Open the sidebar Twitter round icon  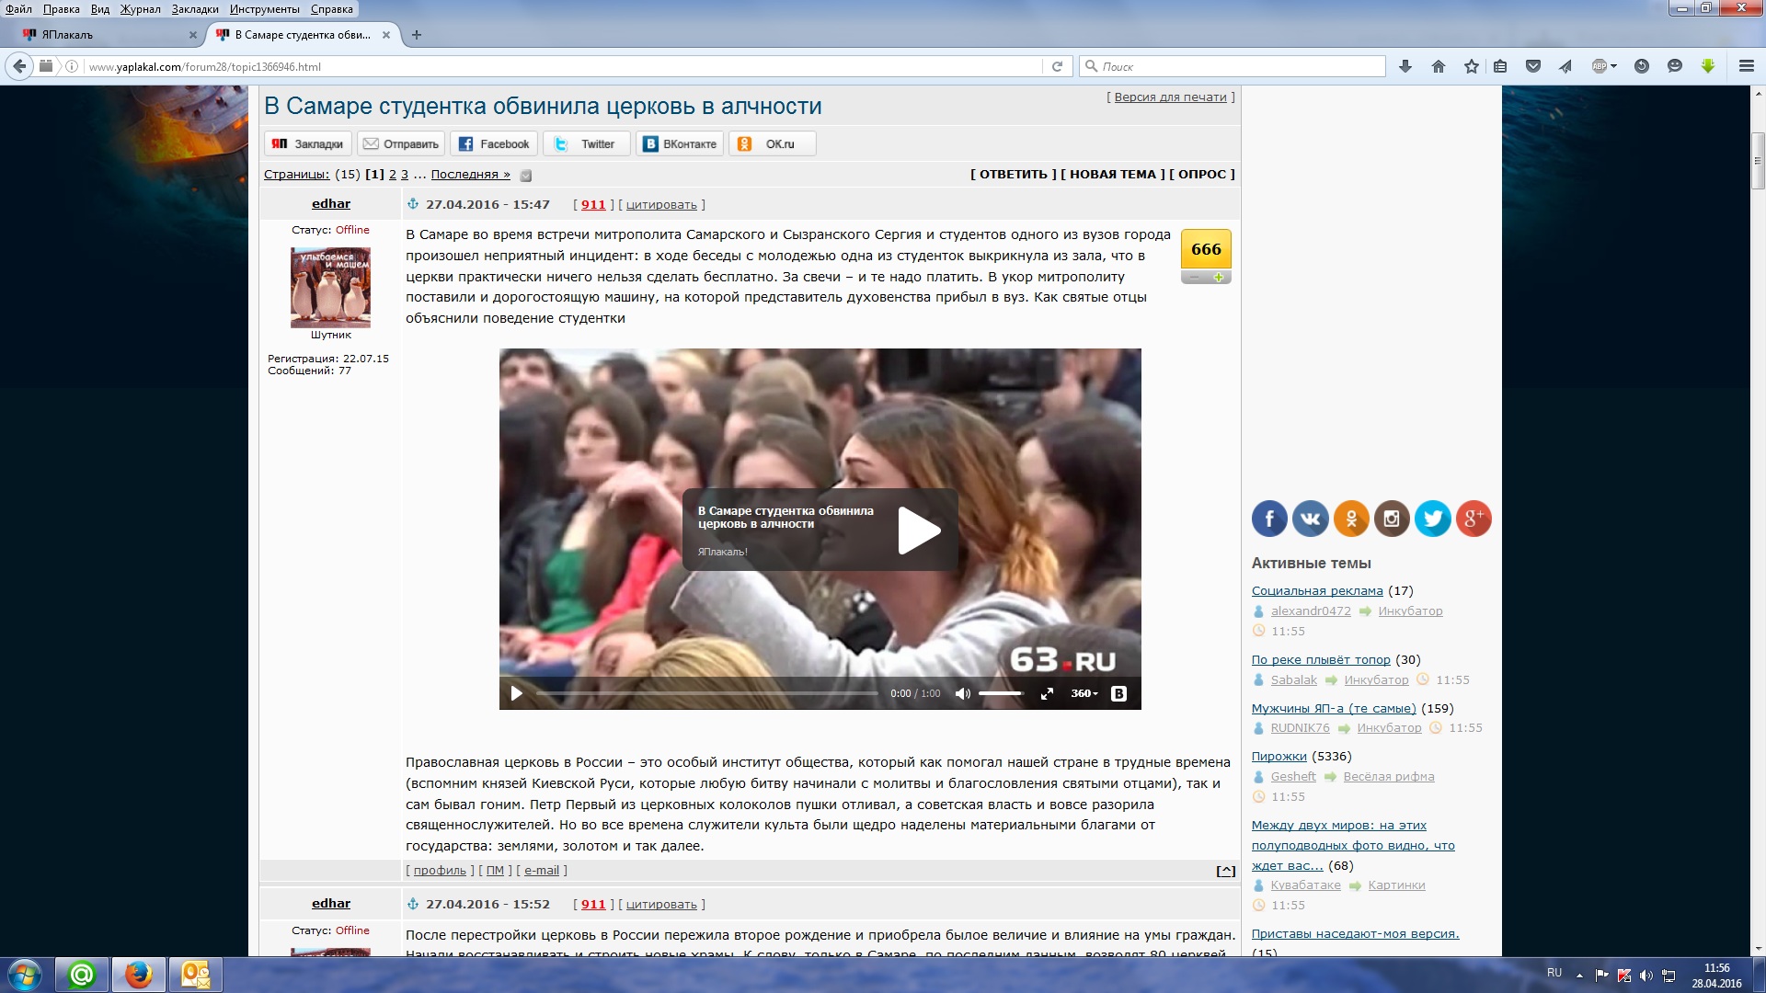[x=1433, y=519]
